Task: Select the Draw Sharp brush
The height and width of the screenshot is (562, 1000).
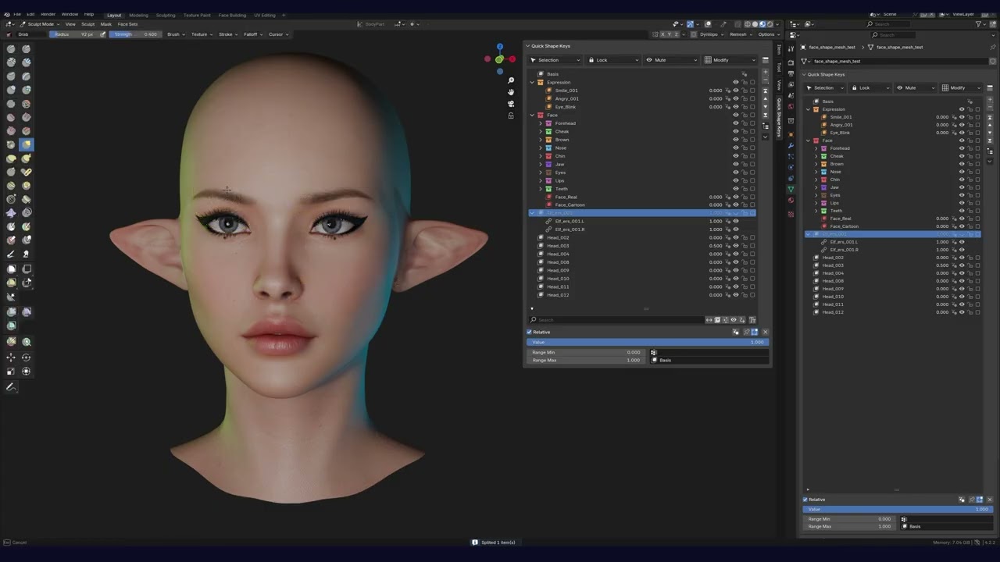Action: click(26, 48)
